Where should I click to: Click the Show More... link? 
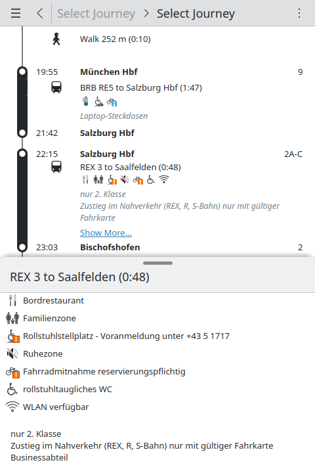pyautogui.click(x=106, y=233)
